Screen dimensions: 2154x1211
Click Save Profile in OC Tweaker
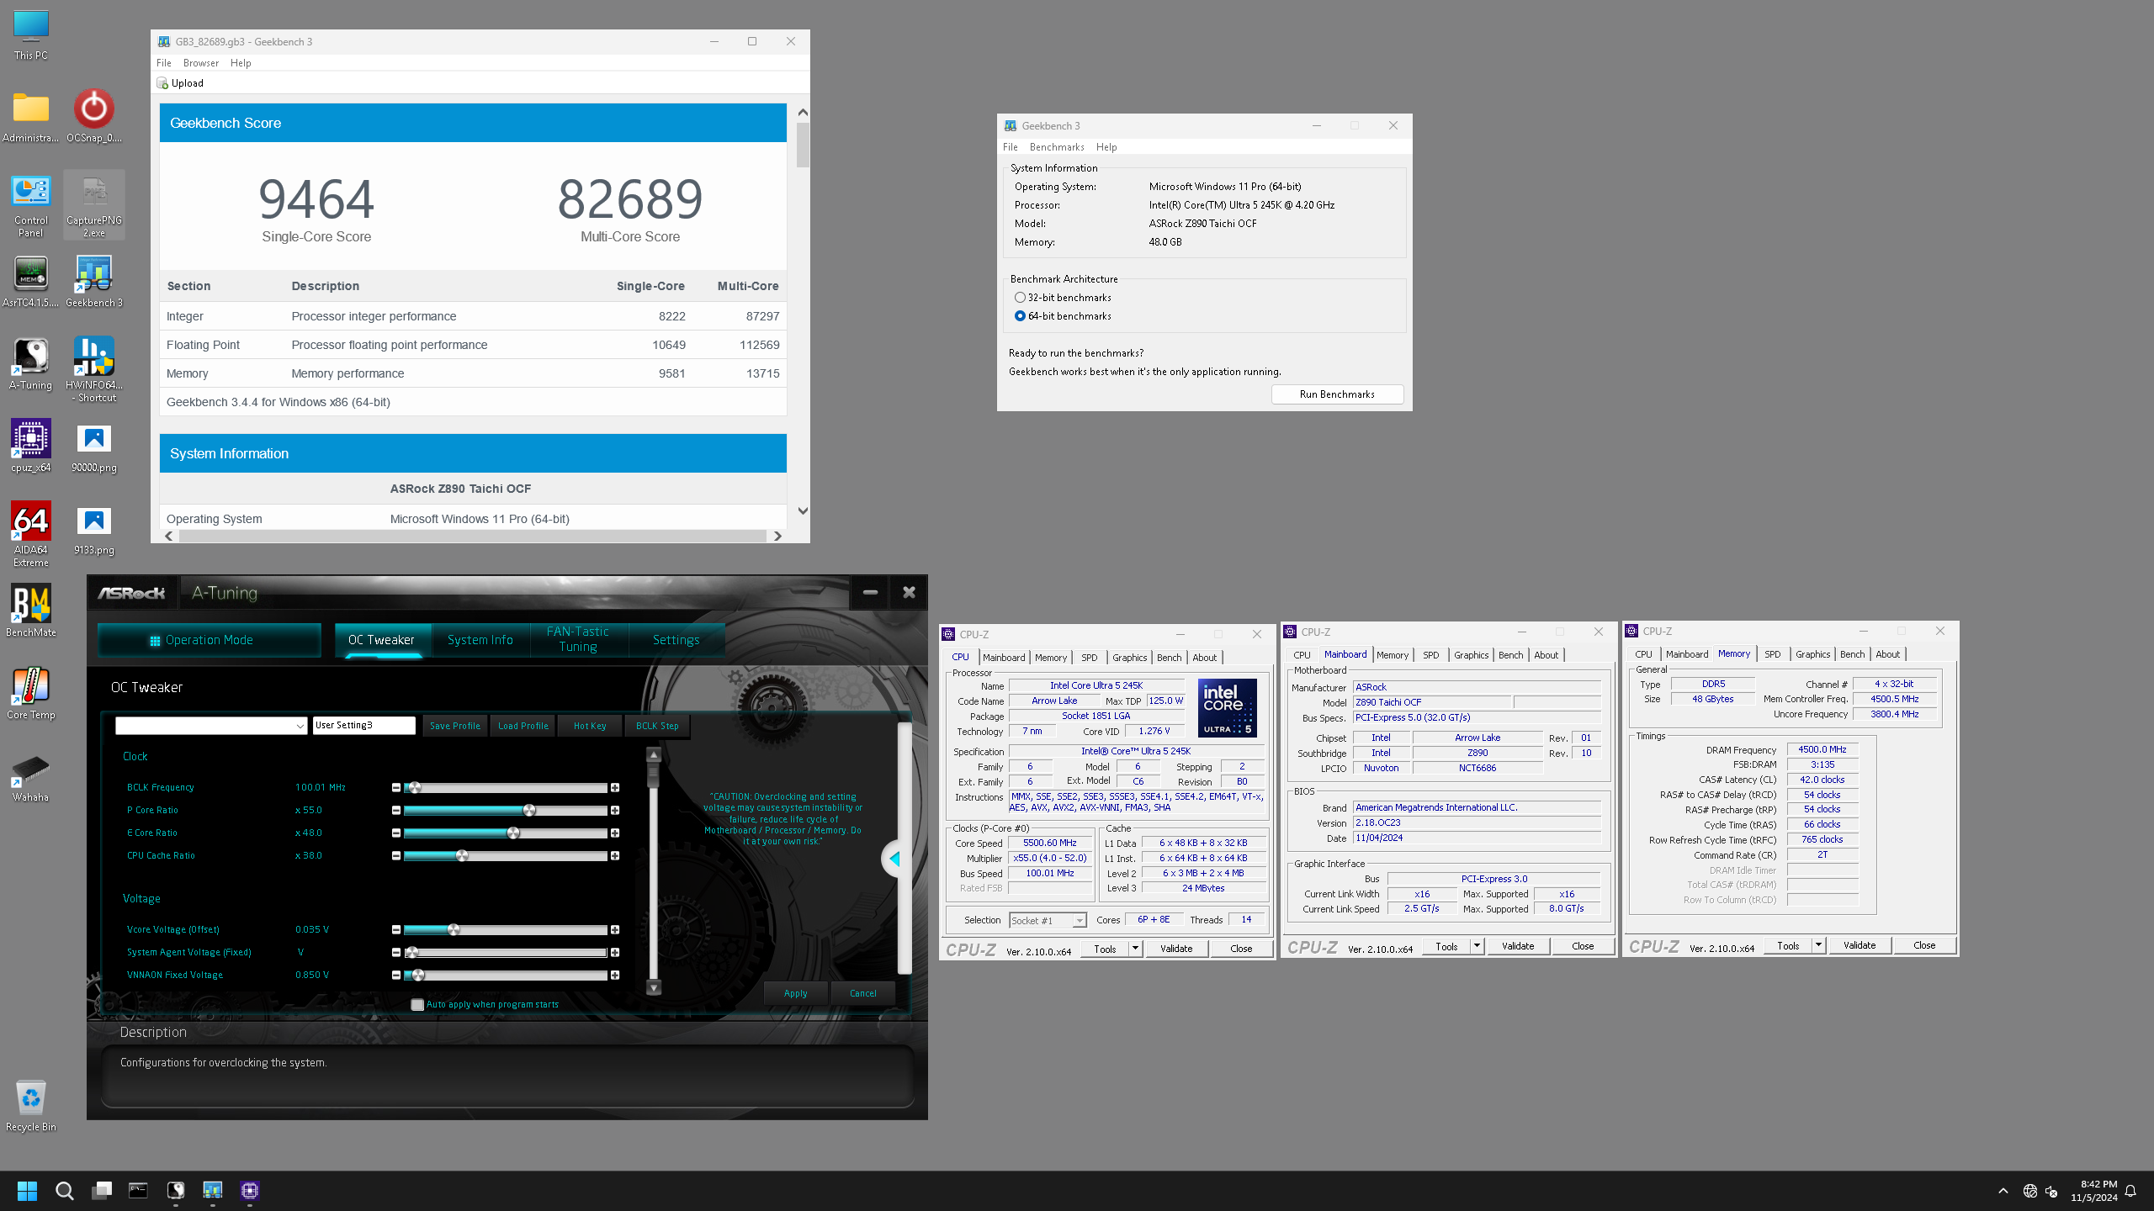[x=455, y=726]
